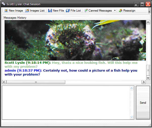Click the input box up scroll arrow

pyautogui.click(x=131, y=88)
